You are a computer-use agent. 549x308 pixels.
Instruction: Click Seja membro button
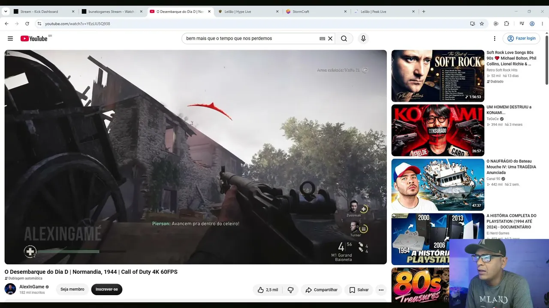(72, 290)
